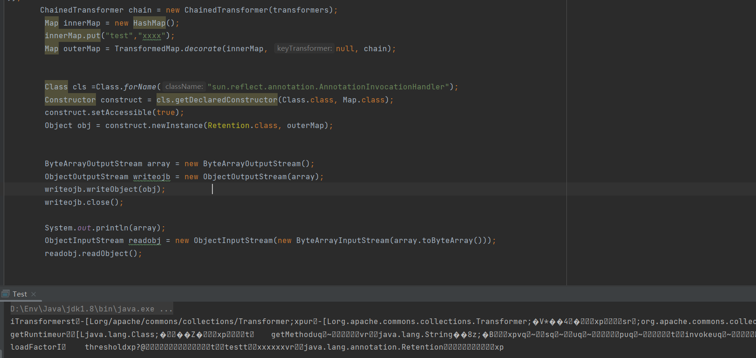Click the java.exe command line in console
Viewport: 756px width, 358px height.
pyautogui.click(x=92, y=309)
